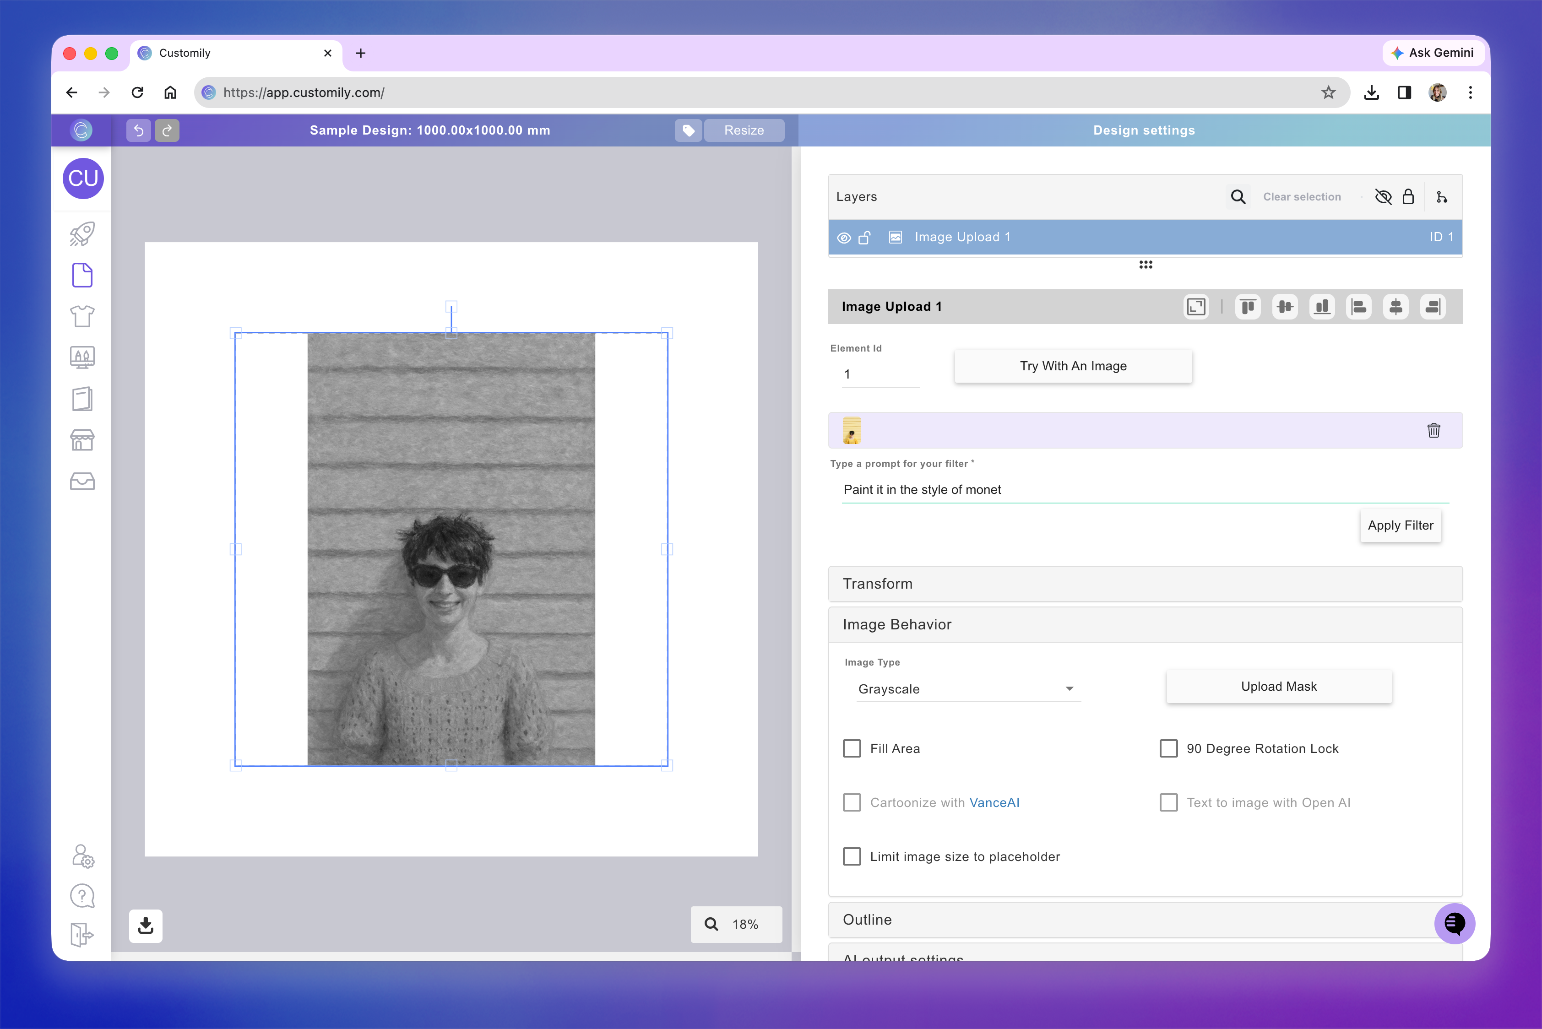Follow the VanceAI link

(x=994, y=802)
